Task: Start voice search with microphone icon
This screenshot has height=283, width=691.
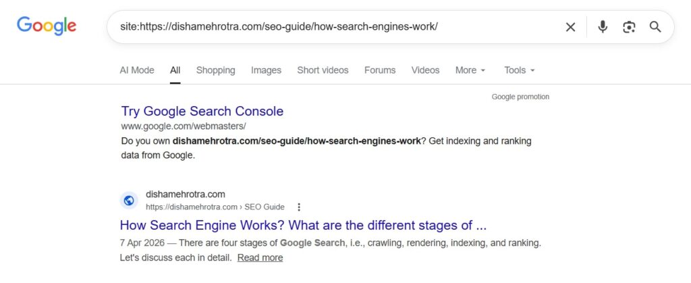Action: [x=603, y=27]
